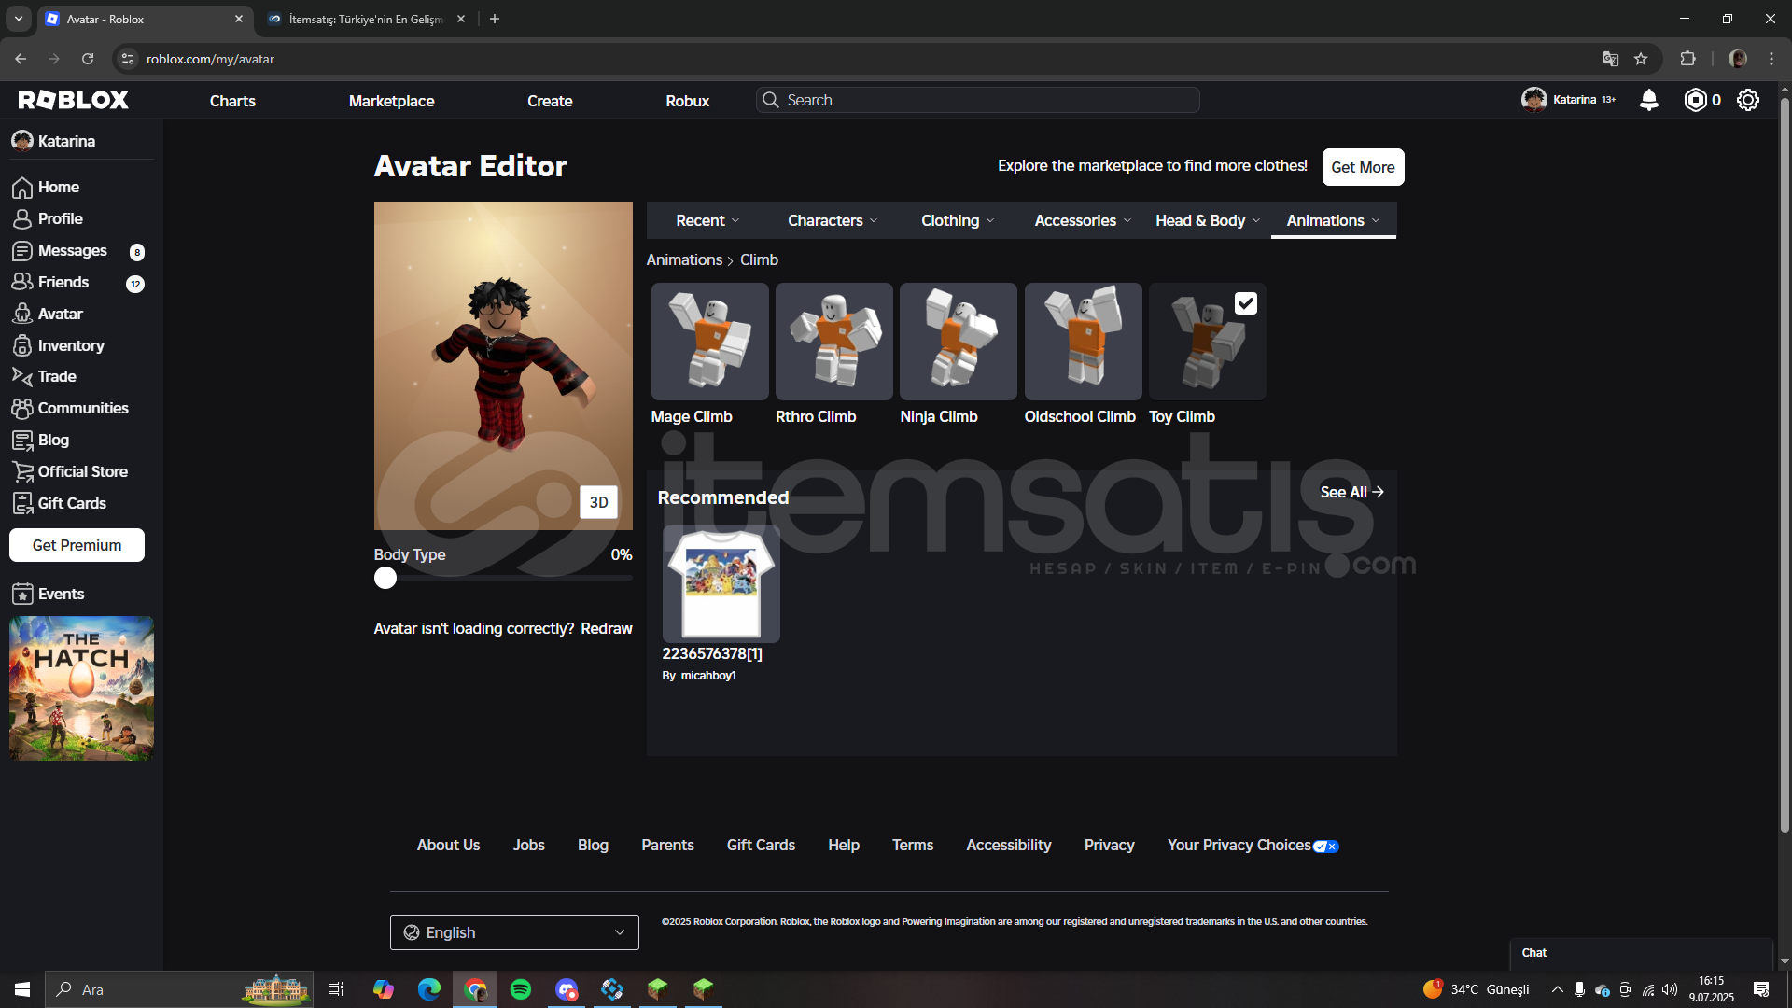Image resolution: width=1792 pixels, height=1008 pixels.
Task: Select the Ninja Climb animation thumbnail
Action: [958, 342]
